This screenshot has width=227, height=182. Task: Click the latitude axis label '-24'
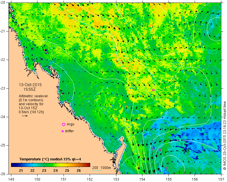(3, 117)
